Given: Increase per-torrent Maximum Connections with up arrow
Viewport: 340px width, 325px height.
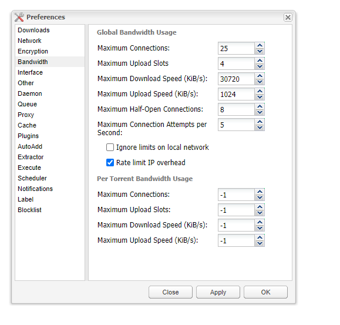Looking at the screenshot, I should (x=260, y=192).
